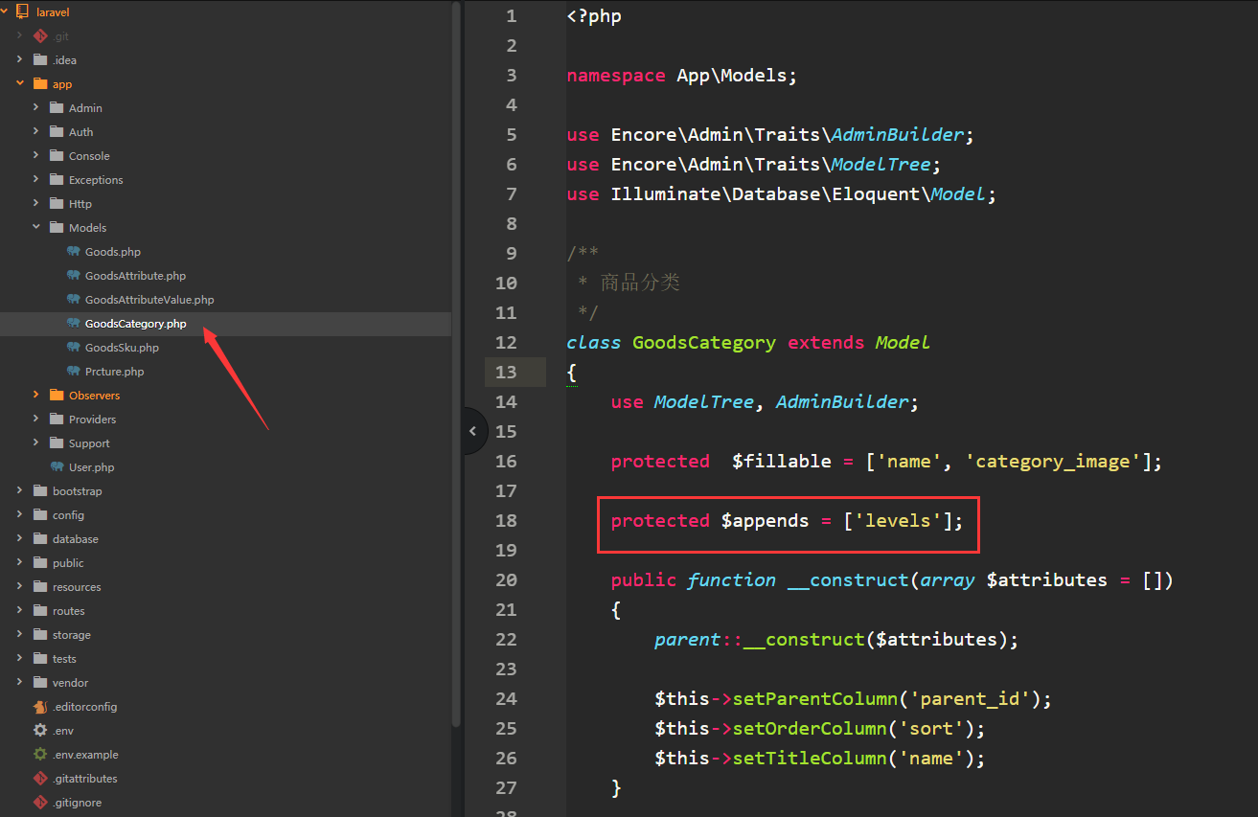
Task: Select the config folder row
Action: 225,514
